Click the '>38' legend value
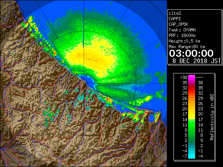This screenshot has width=223, height=167. point(184,78)
